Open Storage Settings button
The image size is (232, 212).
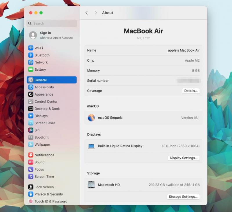[x=183, y=197]
